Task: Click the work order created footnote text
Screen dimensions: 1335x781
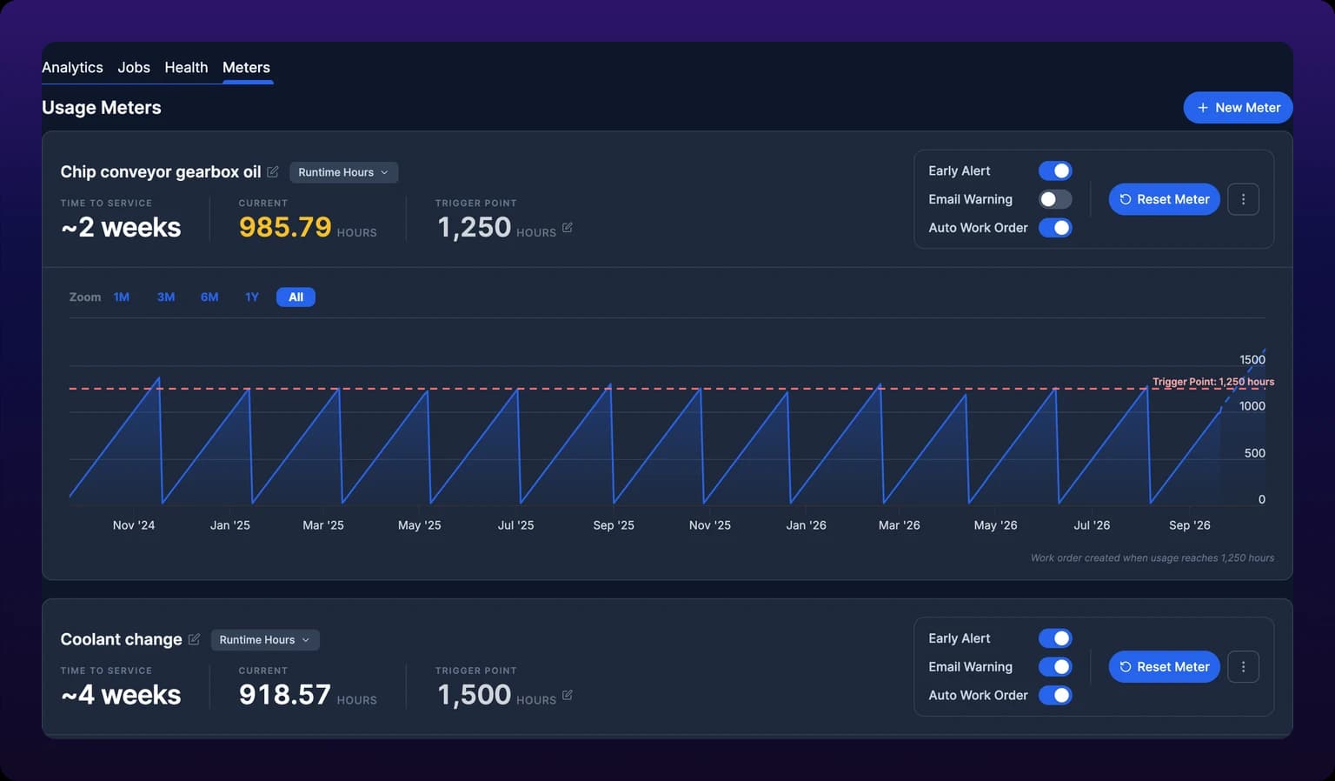Action: (x=1152, y=558)
